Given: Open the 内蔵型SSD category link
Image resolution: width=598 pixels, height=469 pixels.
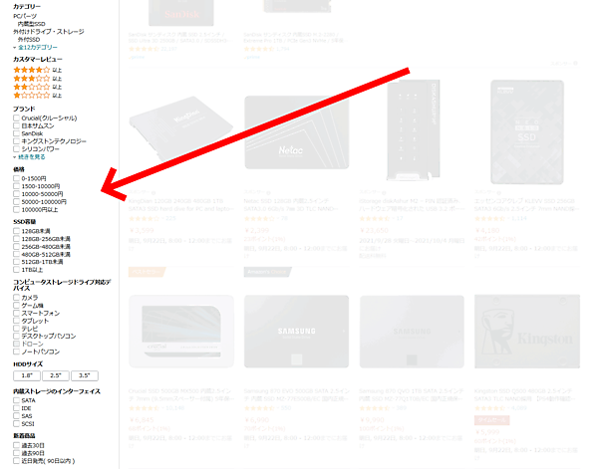Looking at the screenshot, I should 32,24.
